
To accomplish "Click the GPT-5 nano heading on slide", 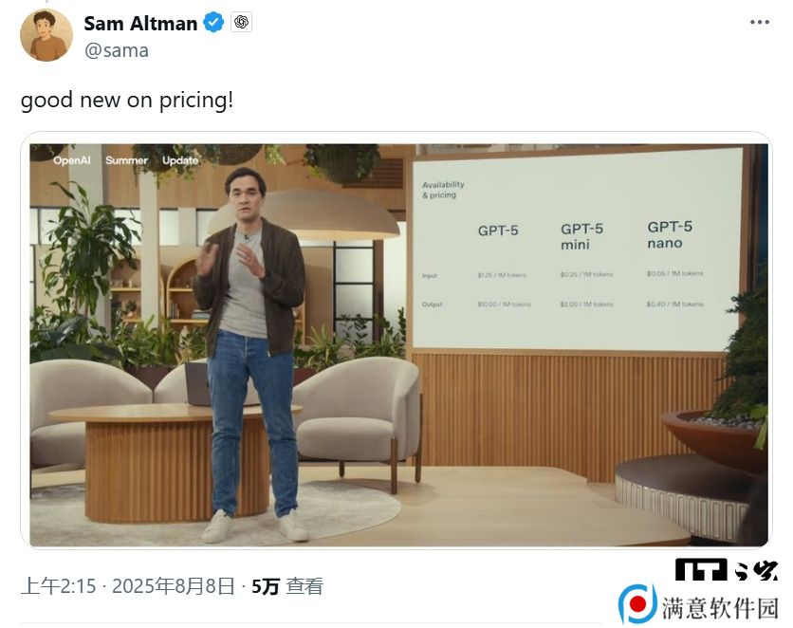I will pos(670,234).
